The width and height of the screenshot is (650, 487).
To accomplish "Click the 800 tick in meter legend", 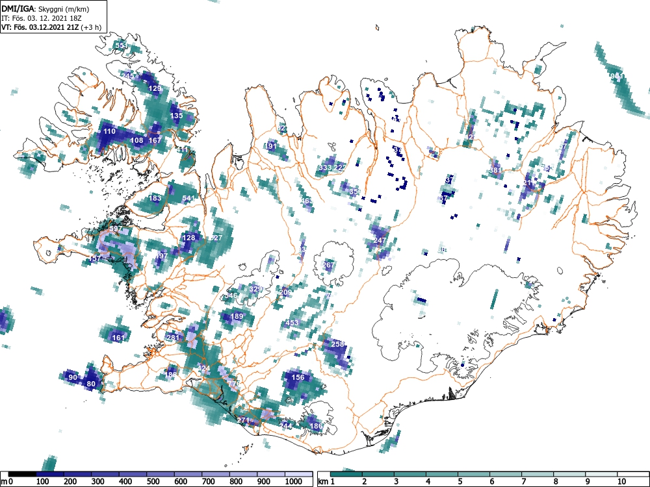I will point(236,482).
